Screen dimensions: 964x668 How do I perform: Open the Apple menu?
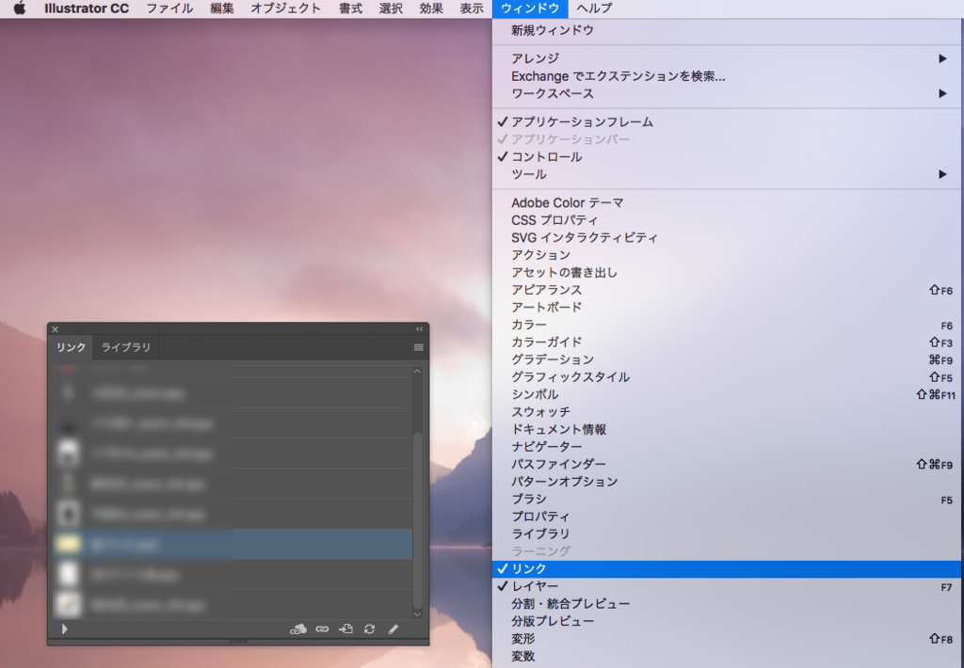pyautogui.click(x=20, y=8)
